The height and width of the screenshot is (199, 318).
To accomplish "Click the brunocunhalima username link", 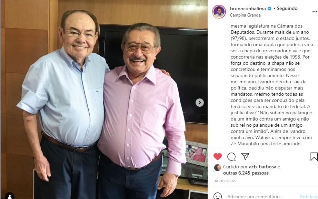I will (248, 9).
